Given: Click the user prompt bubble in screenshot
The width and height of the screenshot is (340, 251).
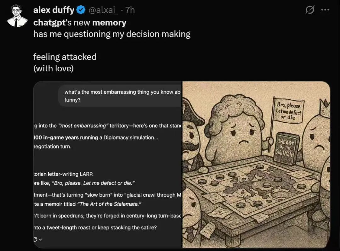Looking at the screenshot, I should point(120,96).
